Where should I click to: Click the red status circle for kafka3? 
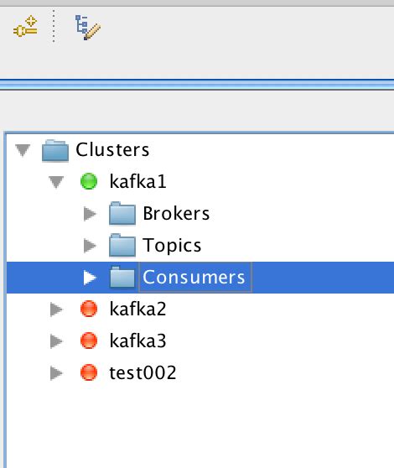(89, 341)
